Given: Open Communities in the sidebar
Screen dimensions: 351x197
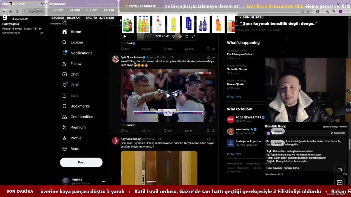Looking at the screenshot, I should coord(78,117).
